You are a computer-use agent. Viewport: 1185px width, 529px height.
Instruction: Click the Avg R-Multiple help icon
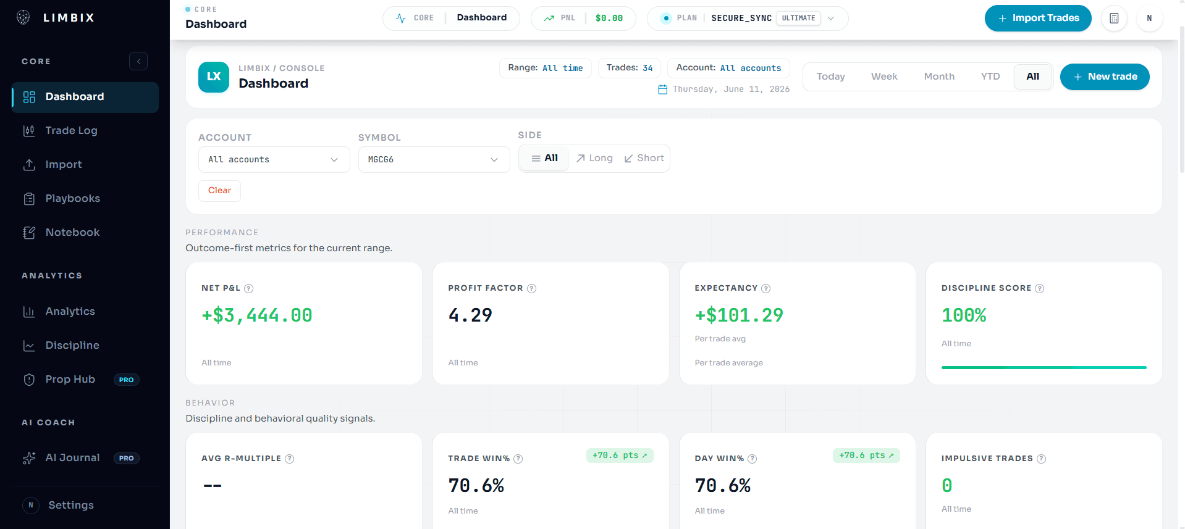point(290,459)
